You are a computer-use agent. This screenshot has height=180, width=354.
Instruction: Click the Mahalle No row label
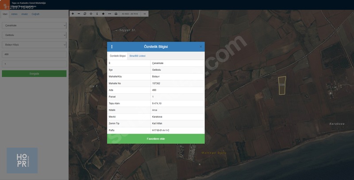(115, 83)
